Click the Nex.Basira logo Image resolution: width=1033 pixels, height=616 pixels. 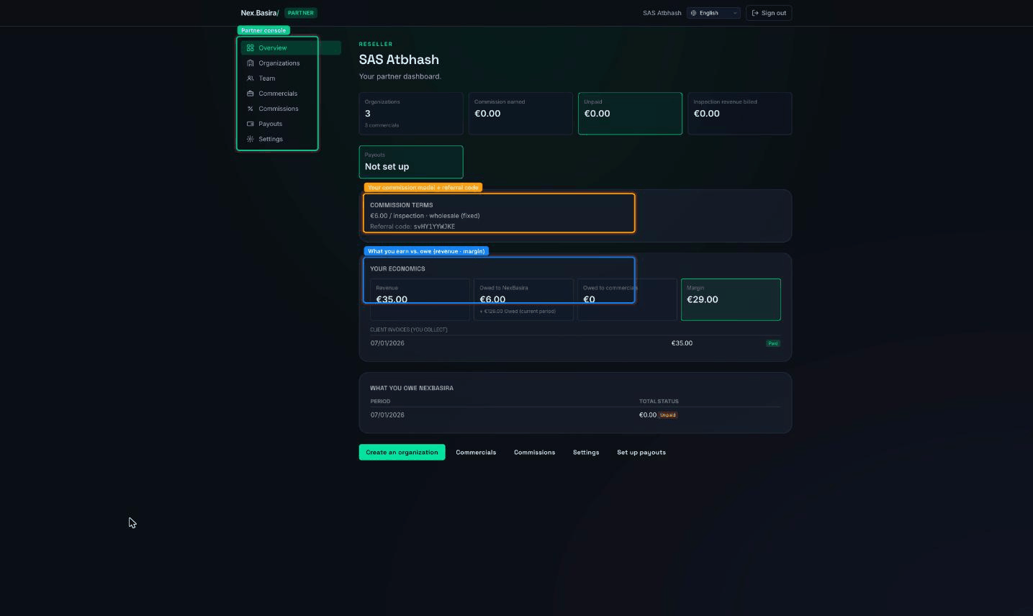(260, 13)
